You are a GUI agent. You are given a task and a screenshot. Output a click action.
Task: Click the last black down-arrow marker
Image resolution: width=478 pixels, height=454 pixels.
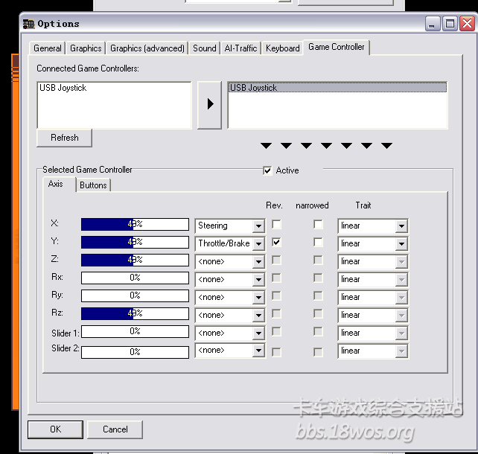(x=386, y=146)
